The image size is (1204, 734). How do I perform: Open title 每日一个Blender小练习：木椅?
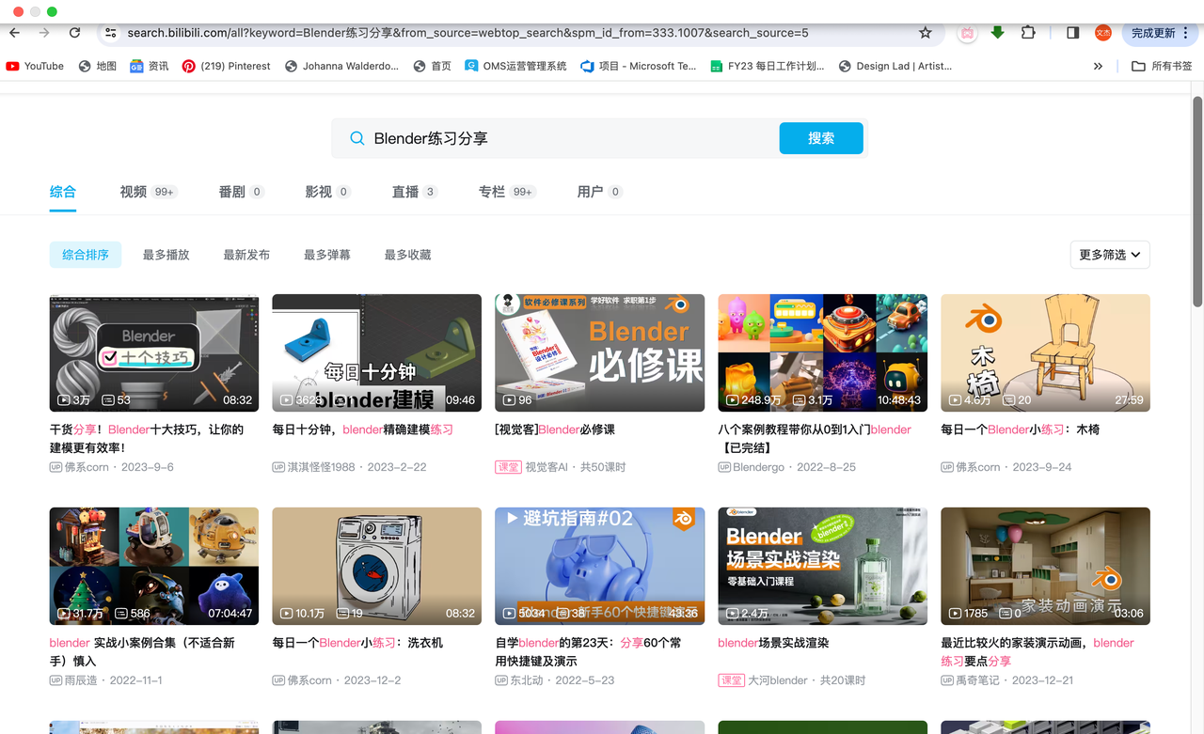pyautogui.click(x=1020, y=429)
